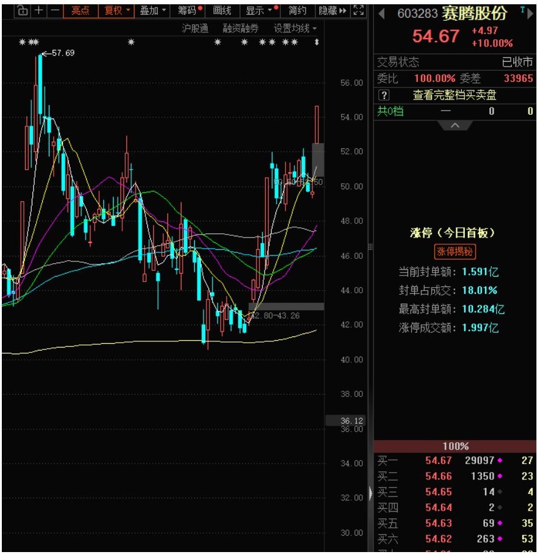Viewport: 537px width, 560px height.
Task: Zoom out chart with minus icon
Action: coord(54,10)
